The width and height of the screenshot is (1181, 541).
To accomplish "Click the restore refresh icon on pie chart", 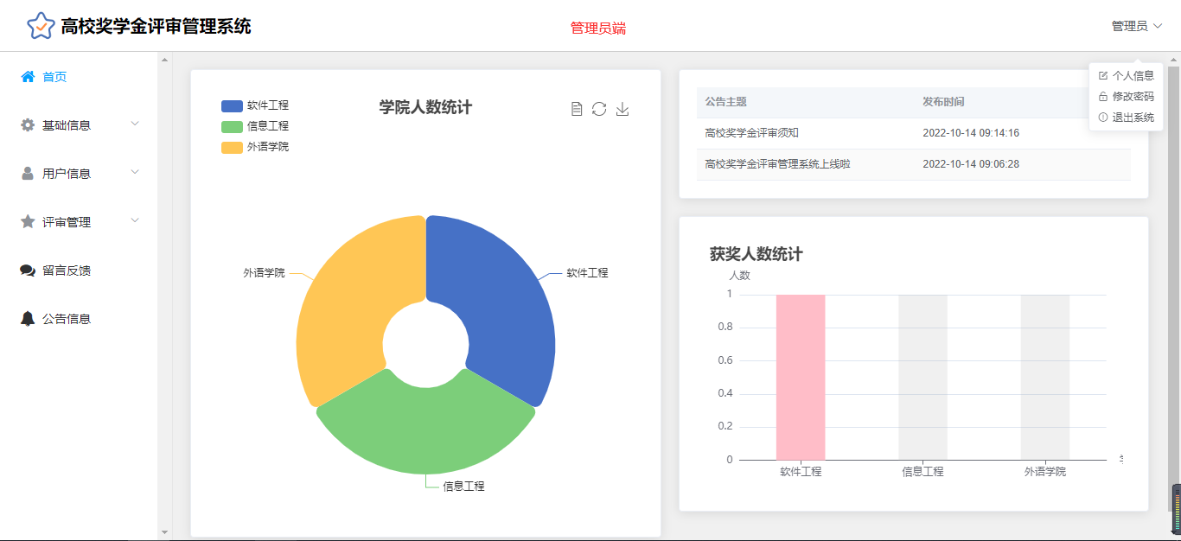I will click(599, 109).
